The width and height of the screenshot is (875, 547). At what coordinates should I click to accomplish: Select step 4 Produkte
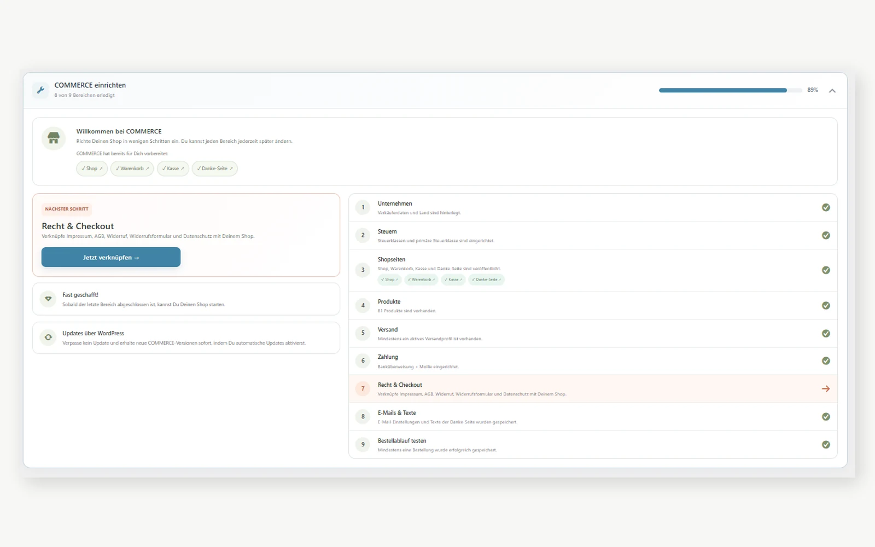593,305
